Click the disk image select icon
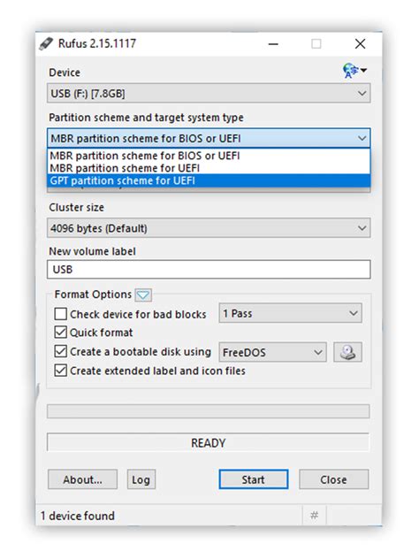The height and width of the screenshot is (559, 419). click(x=347, y=352)
